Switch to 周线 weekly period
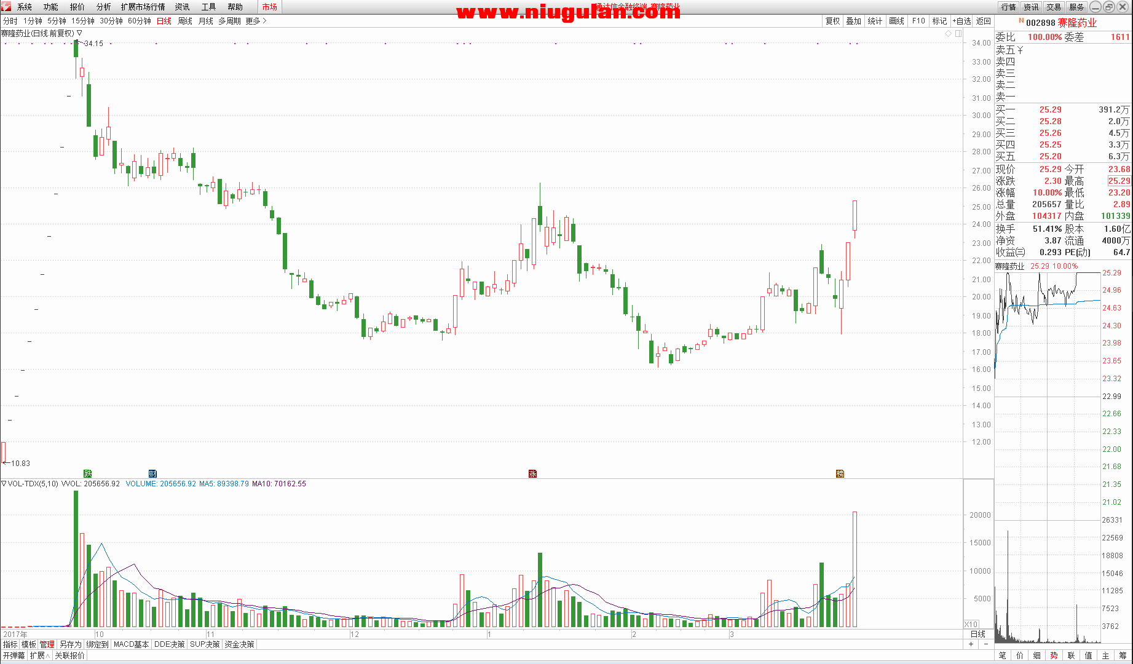The width and height of the screenshot is (1133, 664). (185, 21)
